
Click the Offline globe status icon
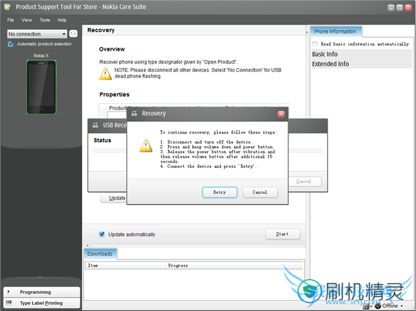[378, 305]
